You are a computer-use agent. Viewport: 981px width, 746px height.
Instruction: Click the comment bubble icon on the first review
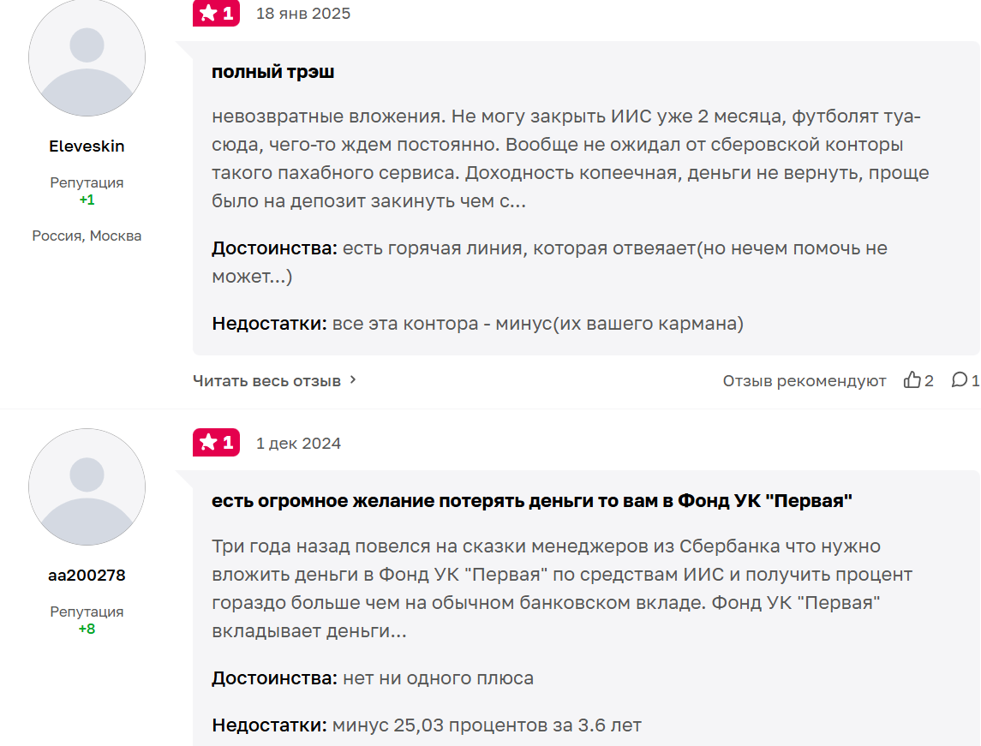pyautogui.click(x=958, y=380)
